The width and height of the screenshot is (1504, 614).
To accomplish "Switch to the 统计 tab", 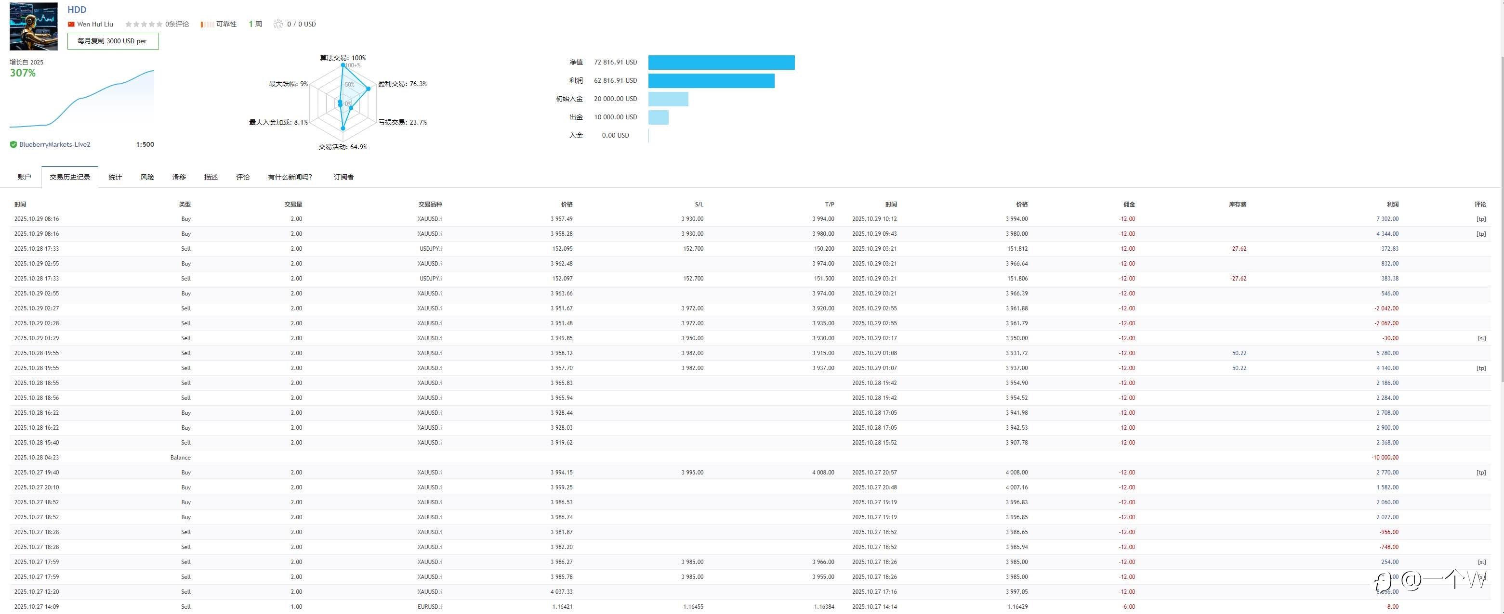I will click(115, 177).
